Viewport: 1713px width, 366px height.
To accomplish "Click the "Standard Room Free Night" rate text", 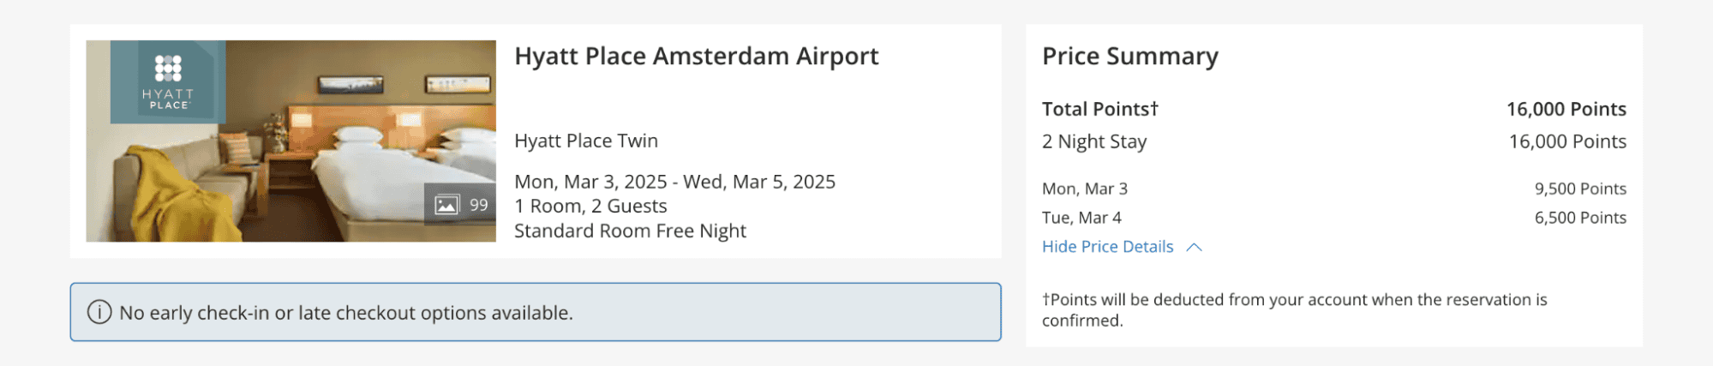I will coord(630,231).
